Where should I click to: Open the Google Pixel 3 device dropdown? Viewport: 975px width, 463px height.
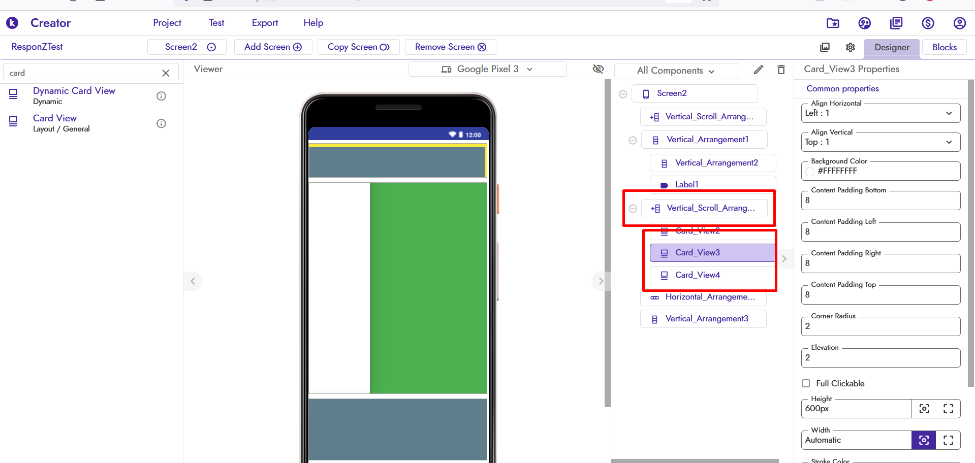tap(487, 69)
